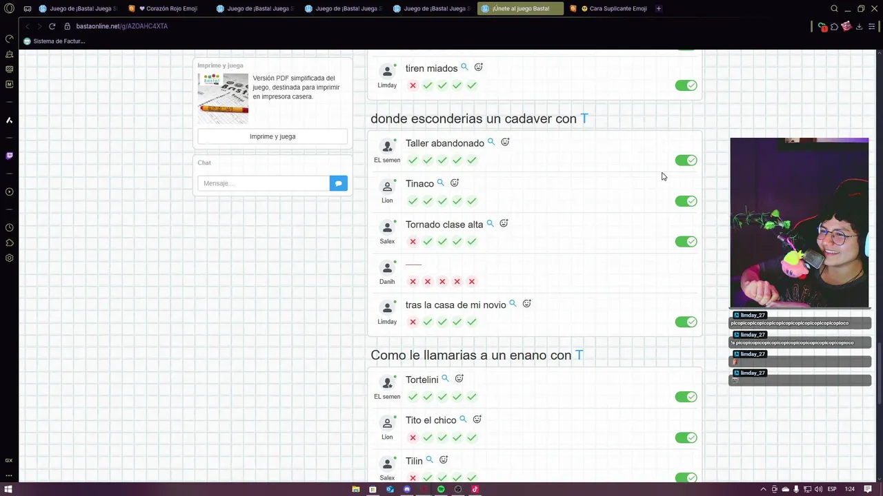
Task: Click red X vote on 'Tornado clase alta'
Action: (413, 242)
